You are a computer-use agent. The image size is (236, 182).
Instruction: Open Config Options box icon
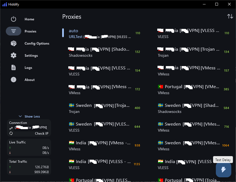[x=13, y=43]
